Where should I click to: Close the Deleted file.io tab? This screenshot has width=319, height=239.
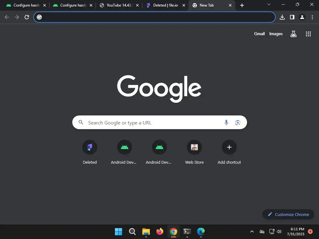[x=184, y=5]
